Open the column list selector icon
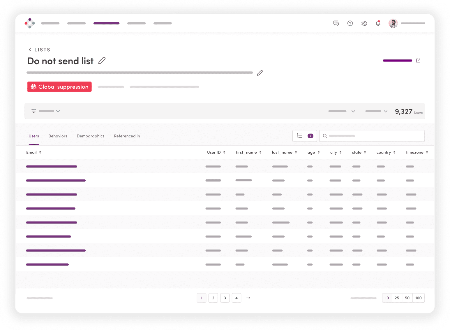 pyautogui.click(x=299, y=136)
